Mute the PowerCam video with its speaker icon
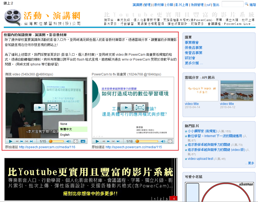 pyautogui.click(x=162, y=141)
